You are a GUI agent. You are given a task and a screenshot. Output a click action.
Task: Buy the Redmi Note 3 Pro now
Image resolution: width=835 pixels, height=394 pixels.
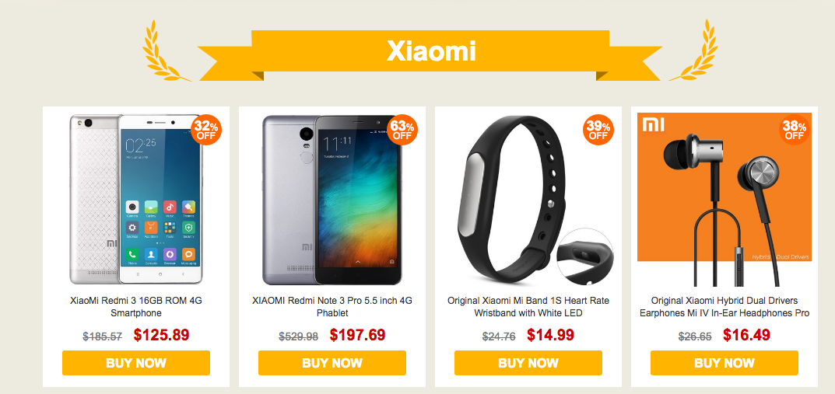point(332,363)
